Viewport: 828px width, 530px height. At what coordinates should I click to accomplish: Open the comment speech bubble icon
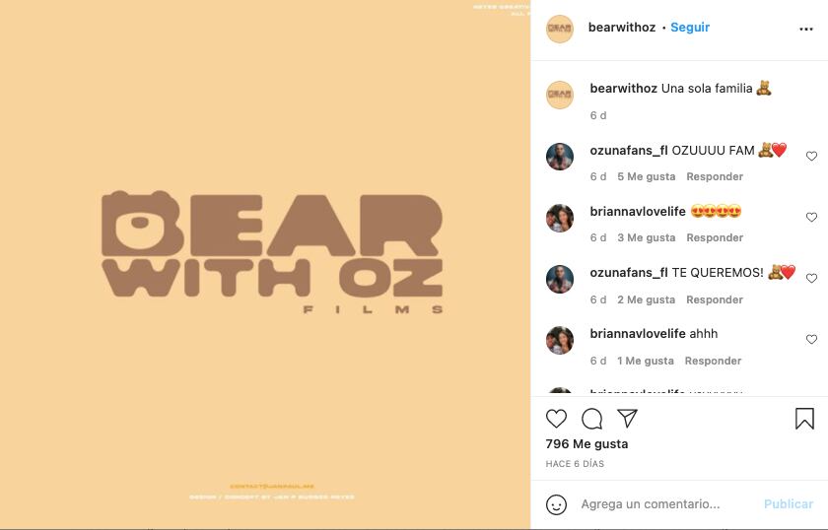tap(592, 419)
